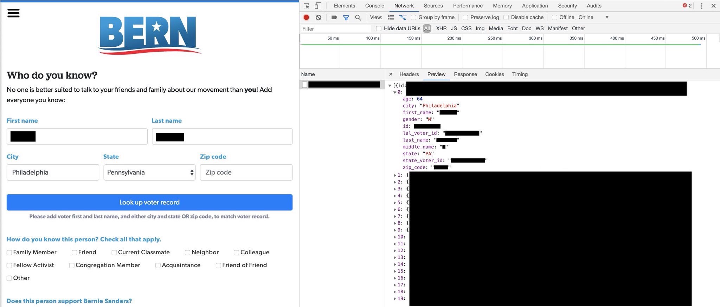Toggle the network filter funnel icon
This screenshot has width=720, height=307.
pos(346,17)
